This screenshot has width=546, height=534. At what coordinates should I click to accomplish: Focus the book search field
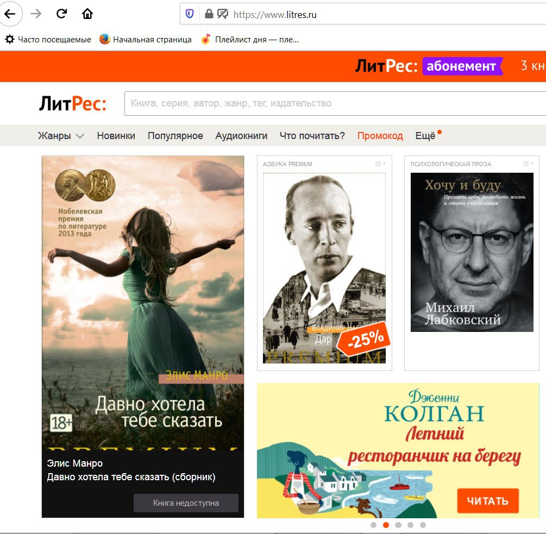[335, 103]
